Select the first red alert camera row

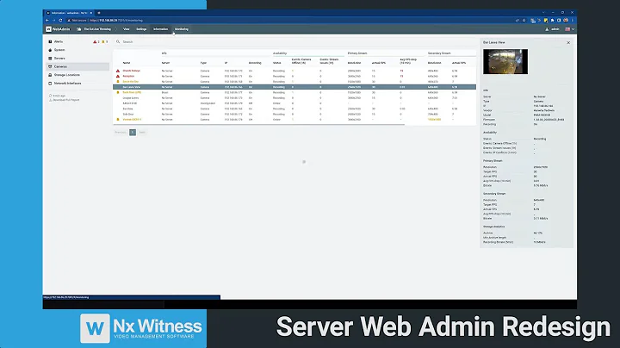tap(294, 71)
